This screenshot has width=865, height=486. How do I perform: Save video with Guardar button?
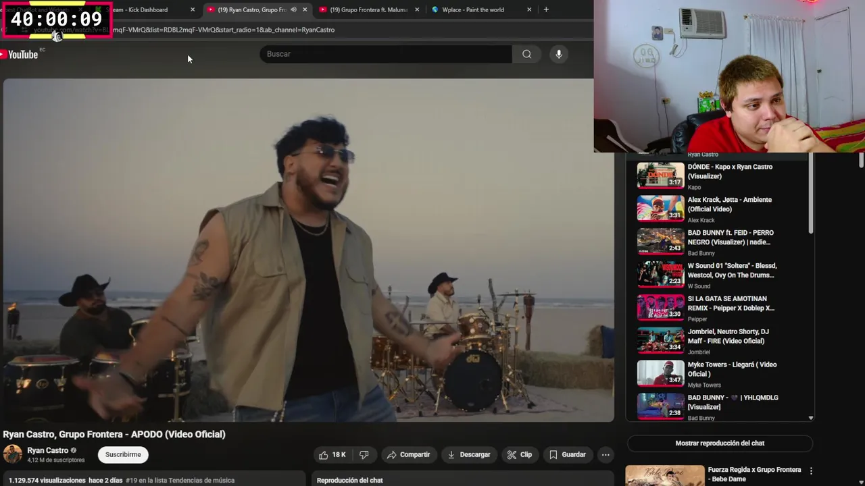[567, 455]
